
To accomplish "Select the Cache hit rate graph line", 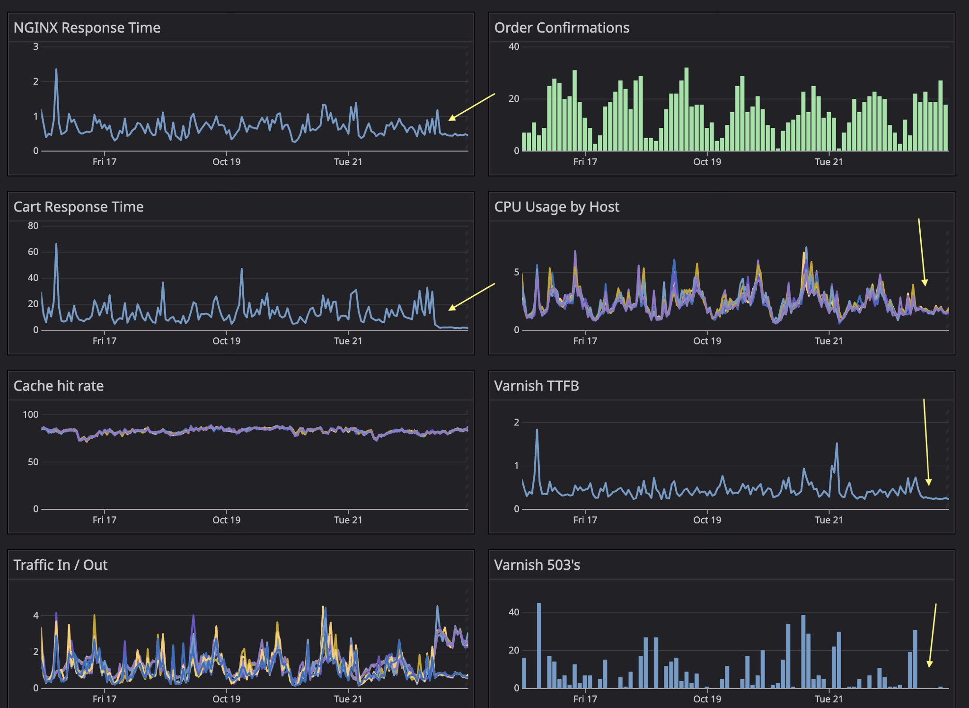I will pyautogui.click(x=237, y=431).
